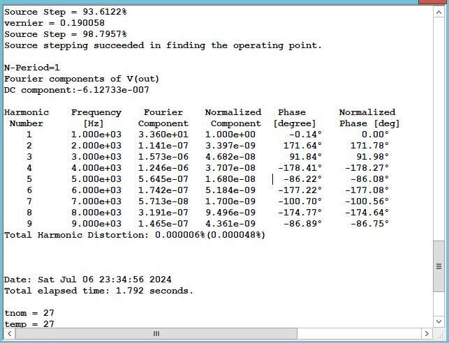This screenshot has width=449, height=343.
Task: Click normalized component value 3.707e-08
Action: [230, 168]
